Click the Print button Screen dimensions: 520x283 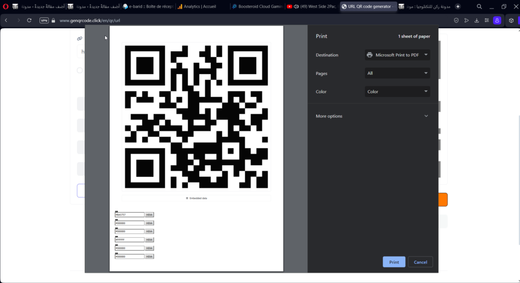pos(394,262)
